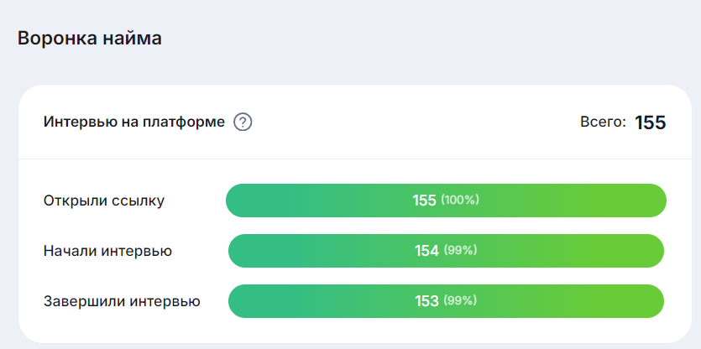
Task: Click (99%) next to 154
Action: (461, 250)
